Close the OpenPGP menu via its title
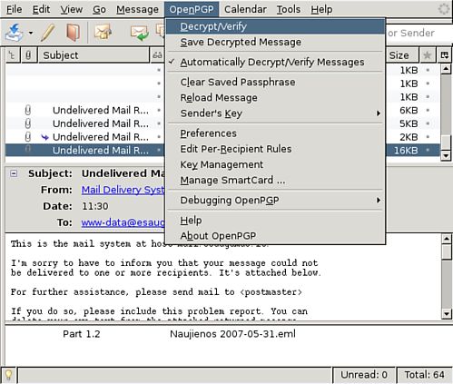 [x=192, y=9]
